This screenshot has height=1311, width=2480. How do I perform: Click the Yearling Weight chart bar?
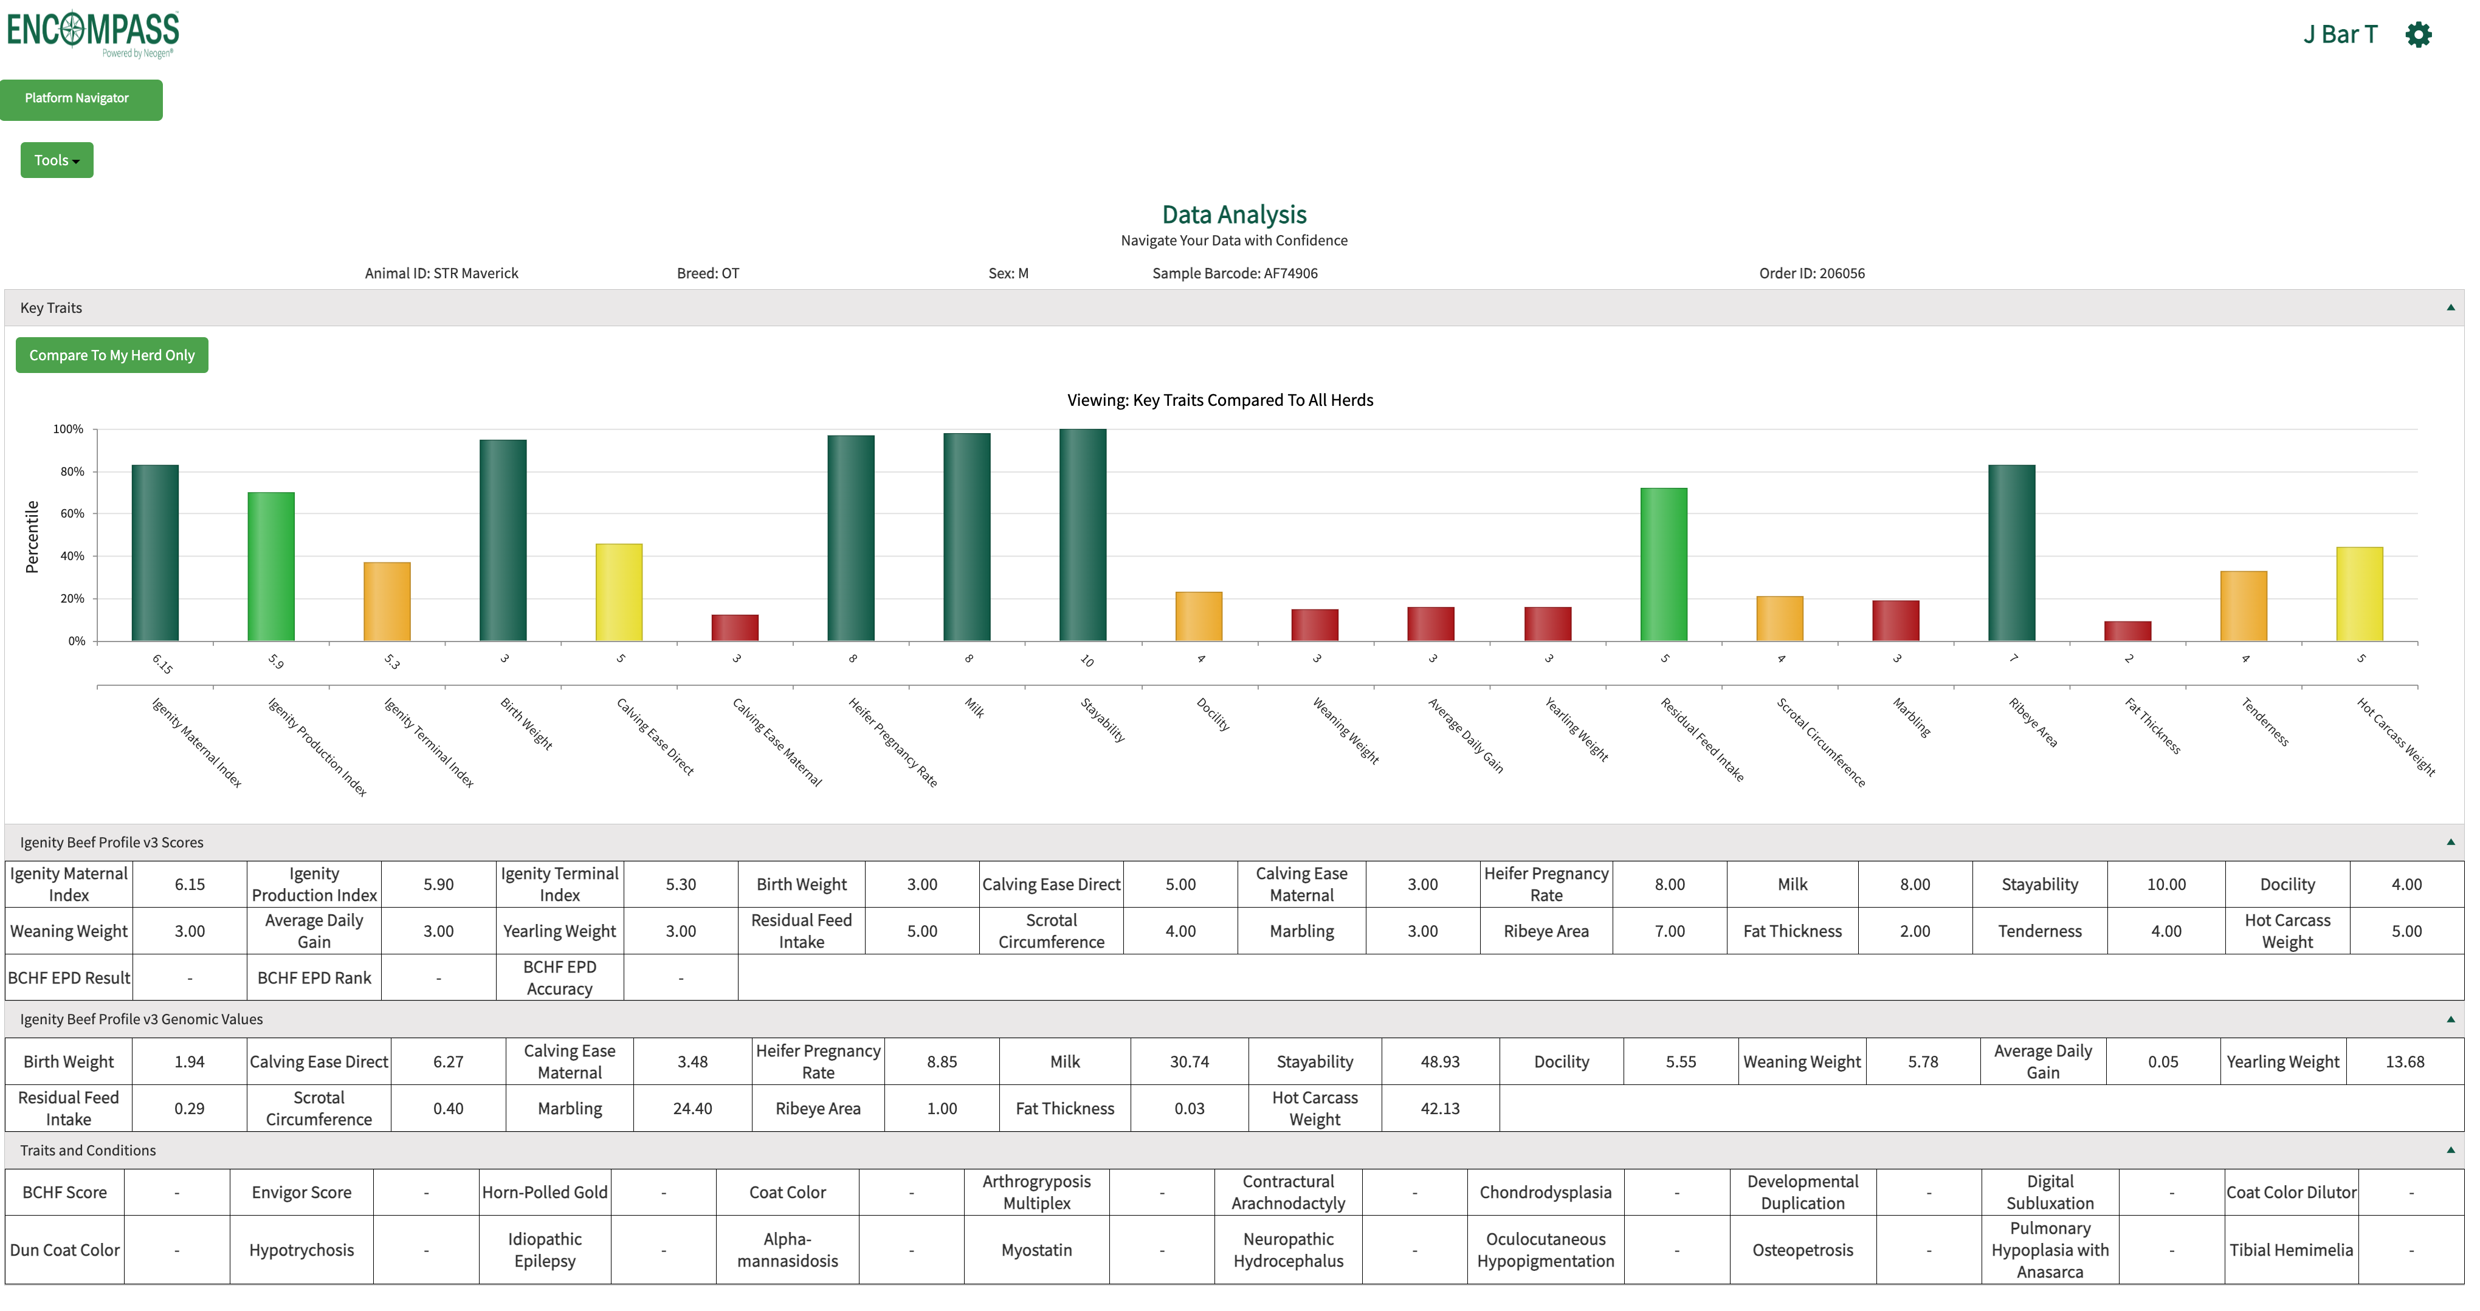point(1548,625)
